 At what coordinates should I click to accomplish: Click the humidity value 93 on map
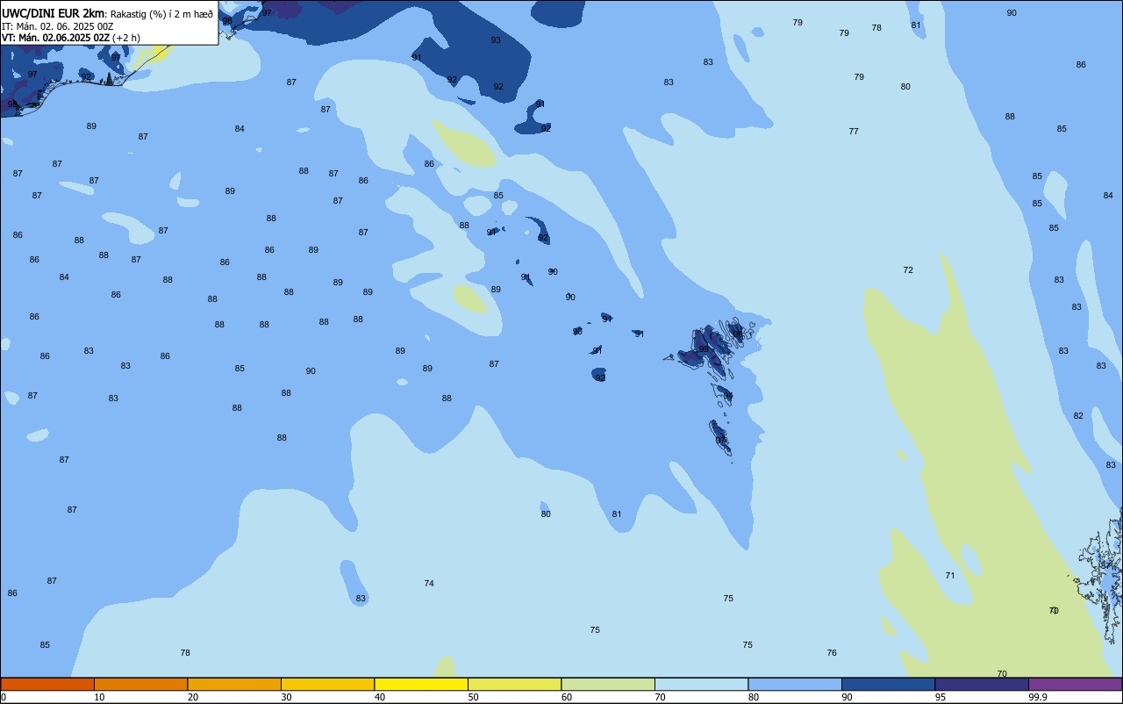click(496, 40)
